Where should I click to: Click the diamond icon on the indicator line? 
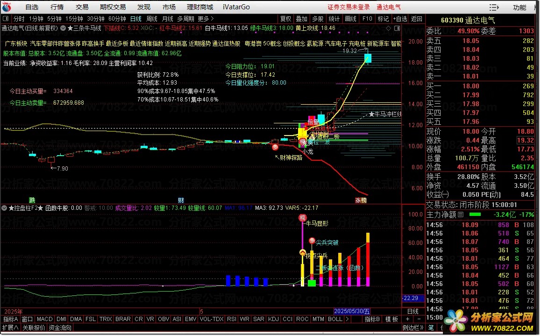(389, 29)
